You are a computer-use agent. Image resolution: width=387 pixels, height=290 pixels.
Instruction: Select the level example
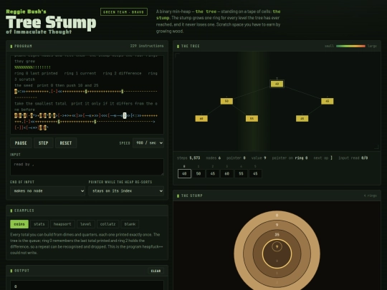pos(86,224)
